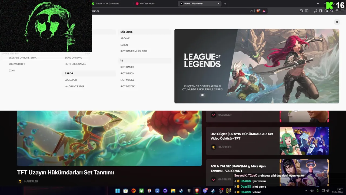346x195 pixels.
Task: Open TFT Uzayın Hükümdarları Set Tanıtımı headline
Action: (x=65, y=173)
